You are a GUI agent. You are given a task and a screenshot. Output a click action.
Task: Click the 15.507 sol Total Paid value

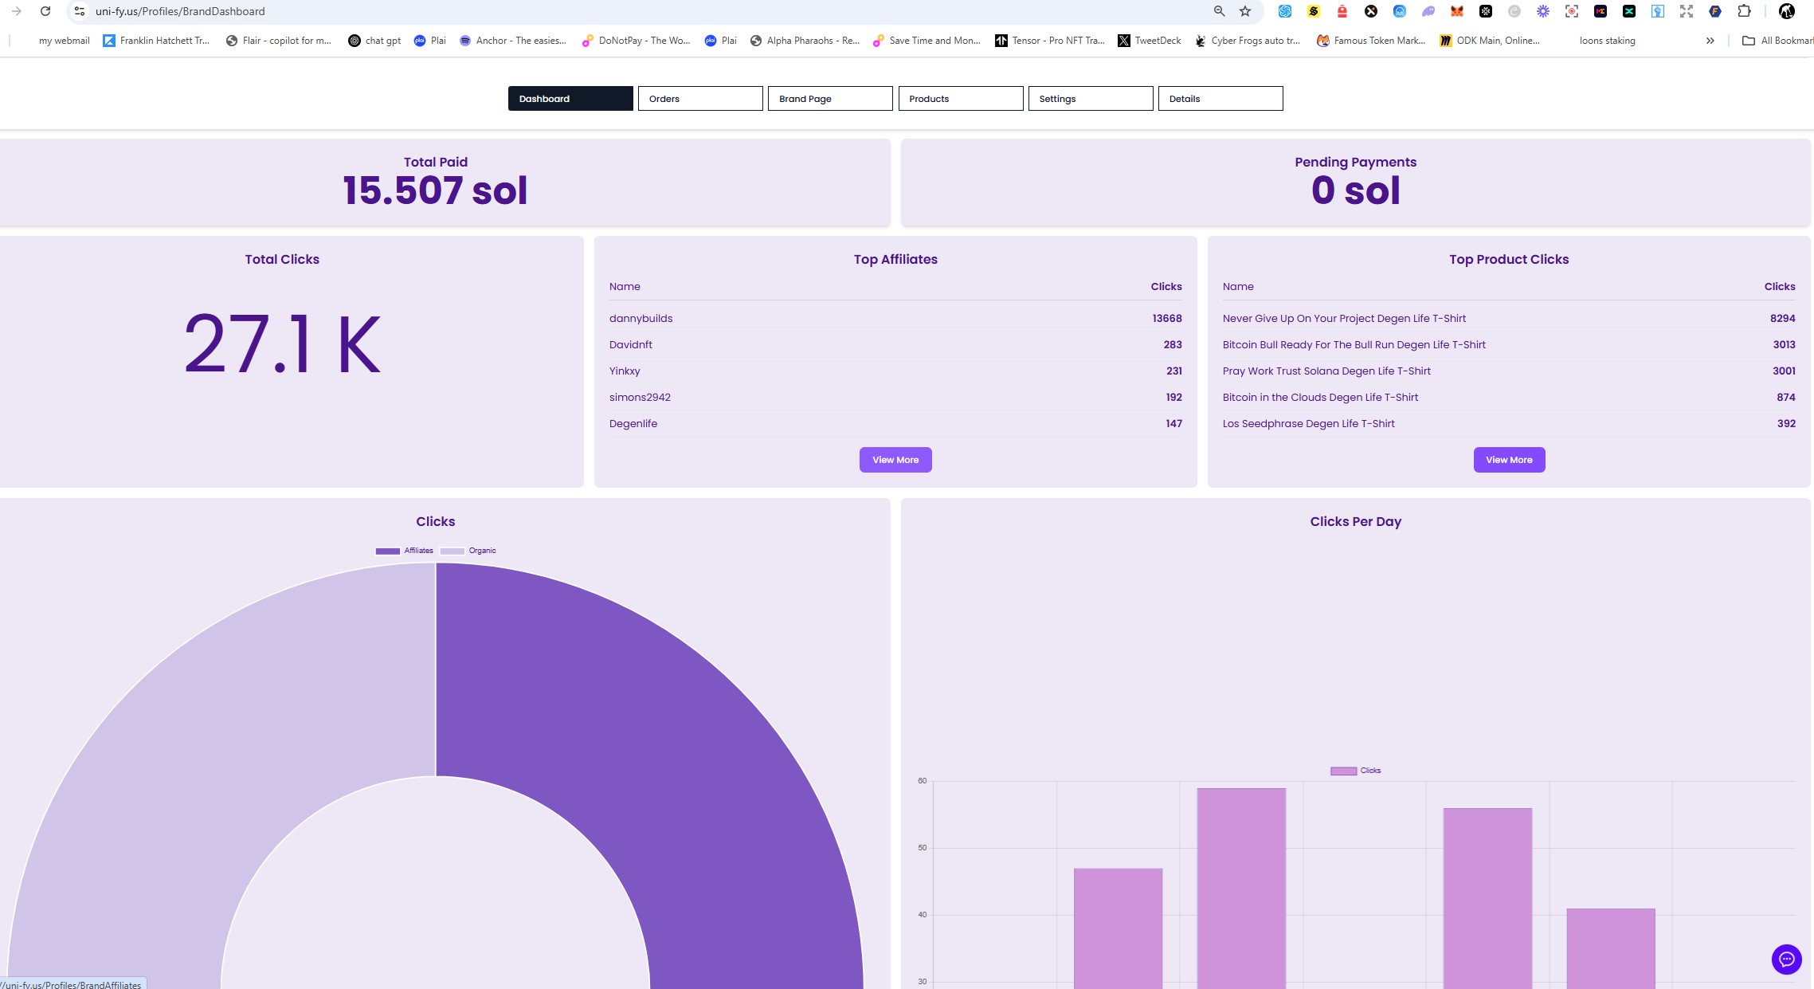point(435,190)
